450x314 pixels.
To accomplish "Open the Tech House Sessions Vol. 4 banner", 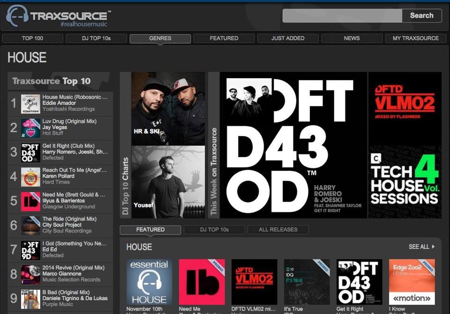I will pyautogui.click(x=405, y=182).
